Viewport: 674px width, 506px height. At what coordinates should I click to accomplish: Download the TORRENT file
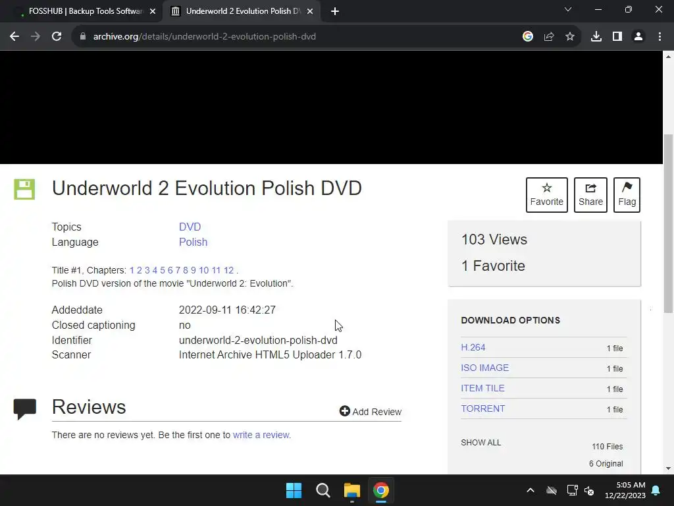[x=482, y=408]
